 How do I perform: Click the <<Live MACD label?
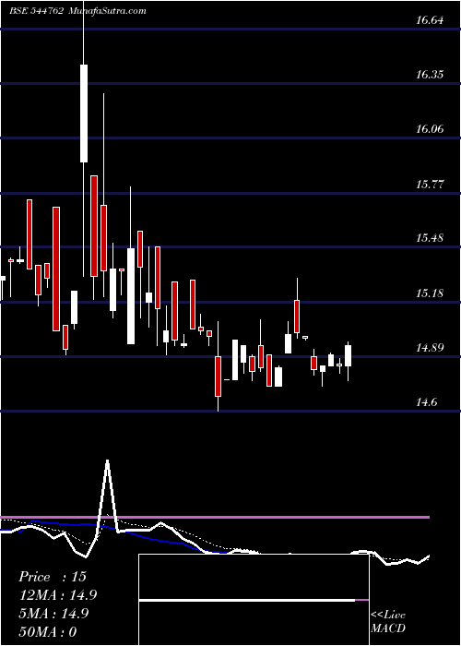coord(388,621)
